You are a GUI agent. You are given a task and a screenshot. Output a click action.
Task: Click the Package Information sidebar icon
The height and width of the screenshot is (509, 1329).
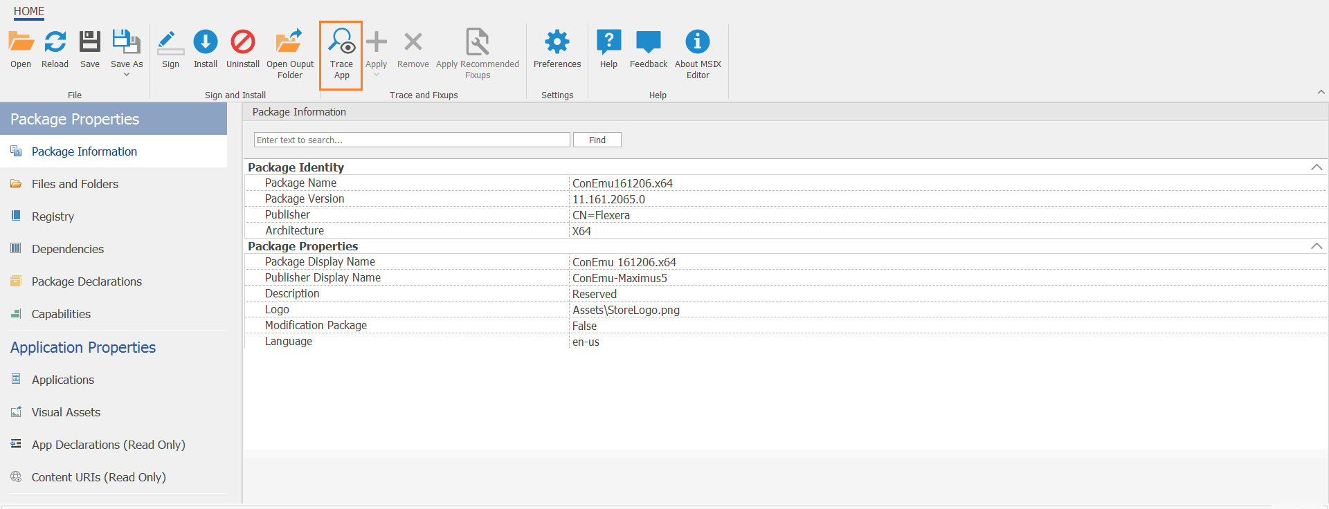coord(16,151)
